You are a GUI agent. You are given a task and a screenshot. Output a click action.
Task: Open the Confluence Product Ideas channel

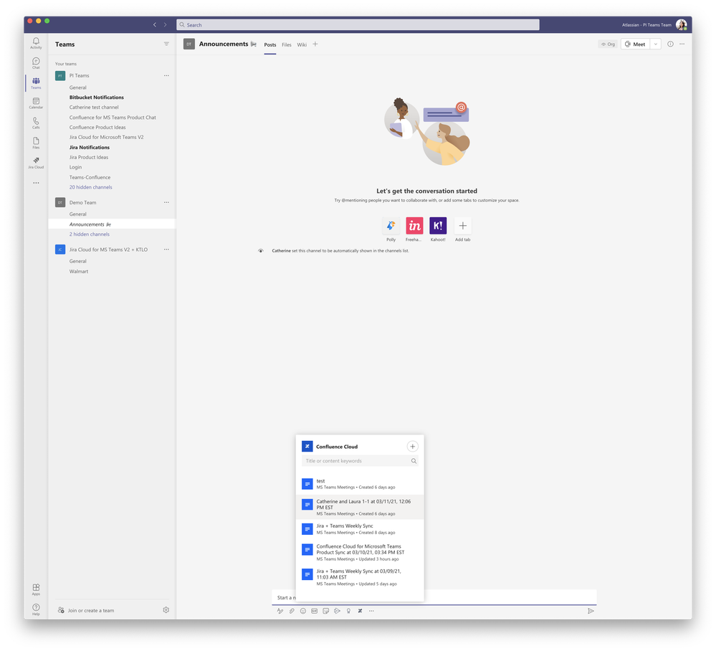click(x=97, y=128)
